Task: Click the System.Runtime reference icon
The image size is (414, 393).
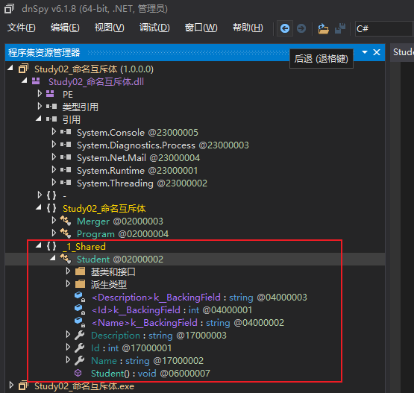Action: pos(66,170)
